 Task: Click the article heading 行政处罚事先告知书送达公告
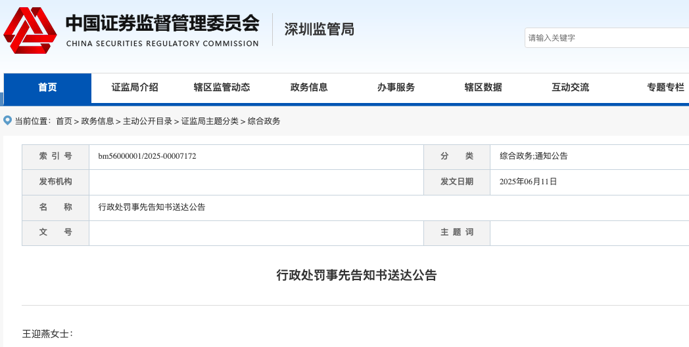(356, 276)
